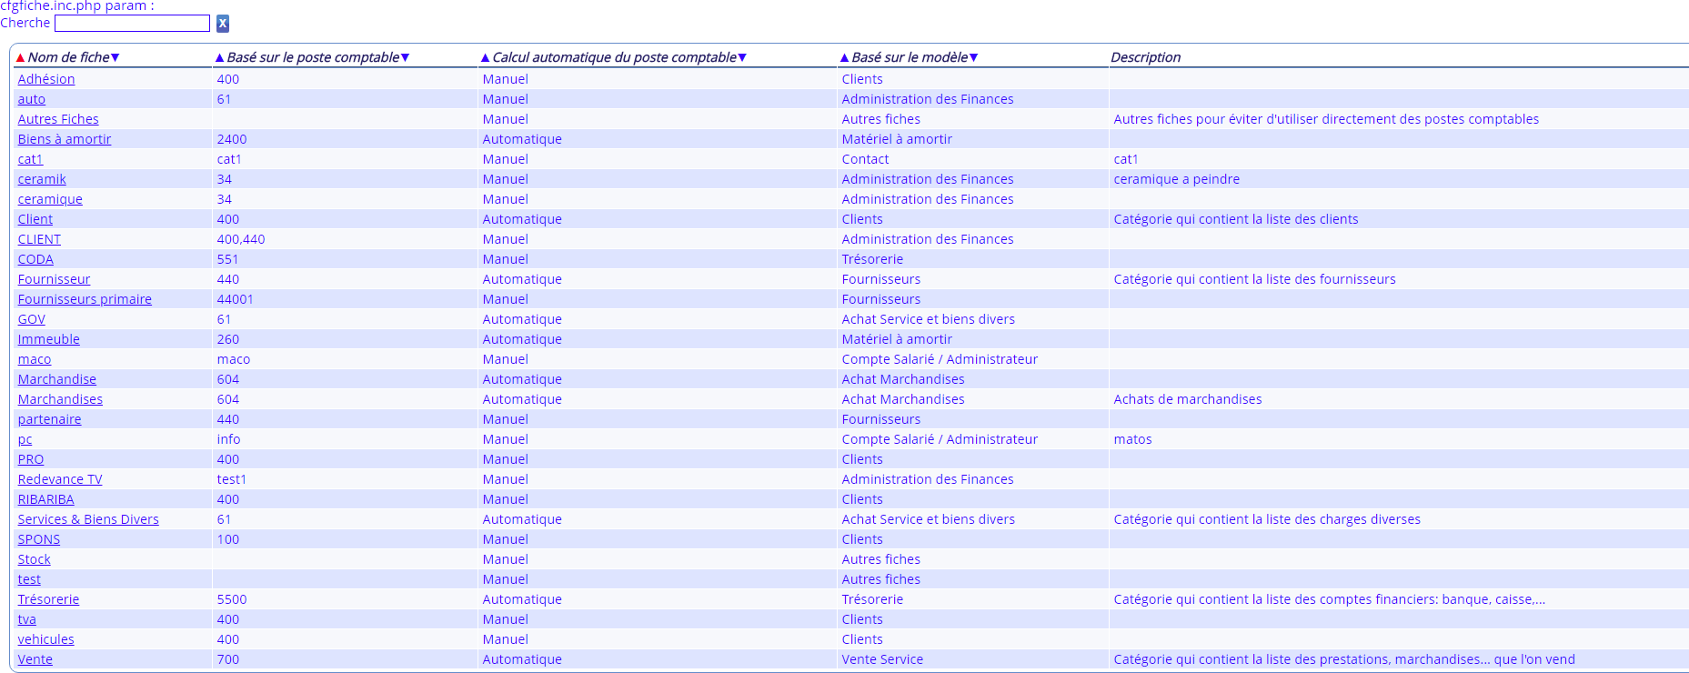Open the pc fiche link
This screenshot has width=1689, height=673.
[25, 439]
